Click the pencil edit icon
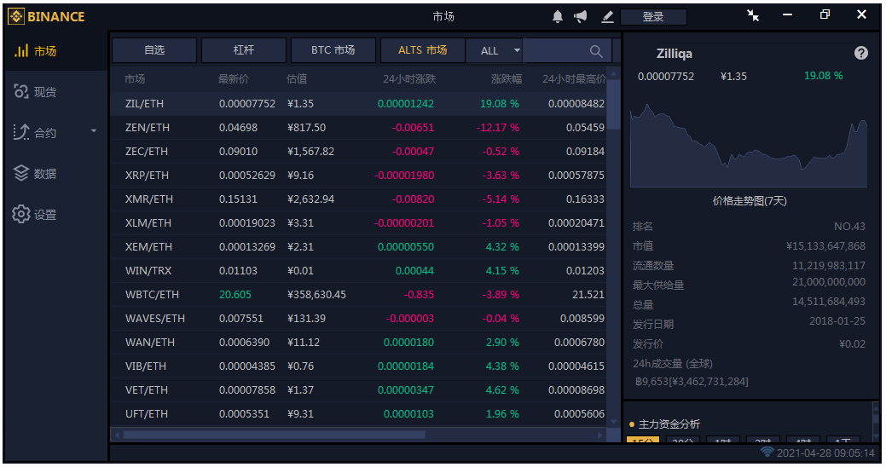886x467 pixels. [607, 17]
